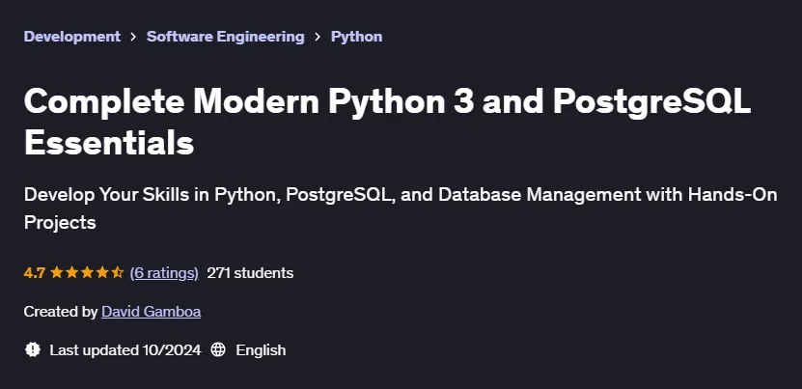Click the chevron after Software Engineering
The width and height of the screenshot is (802, 389).
pos(318,37)
